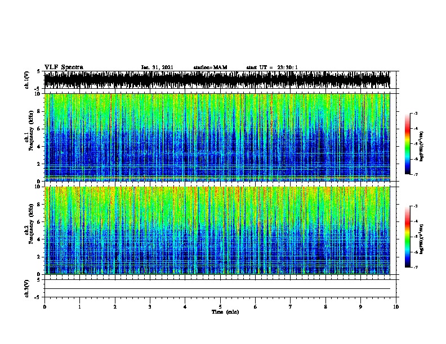This screenshot has height=344, width=446.
Task: Click the "-3" label on ch.2 colorbar
Action: tap(415, 206)
